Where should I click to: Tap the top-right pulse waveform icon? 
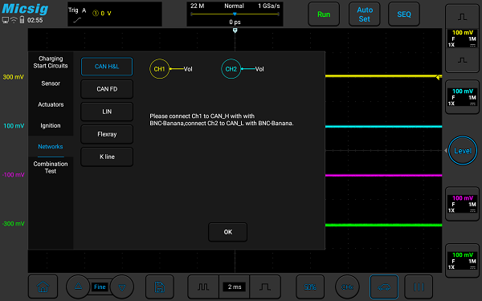pos(462,17)
